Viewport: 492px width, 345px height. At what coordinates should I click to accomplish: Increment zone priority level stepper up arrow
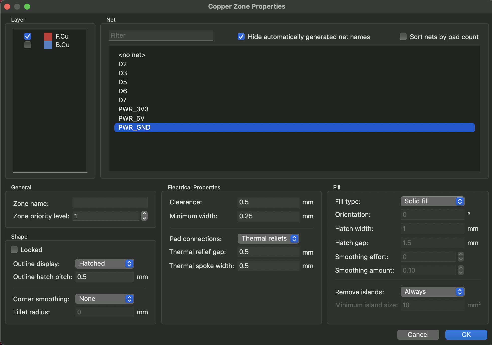[144, 213]
